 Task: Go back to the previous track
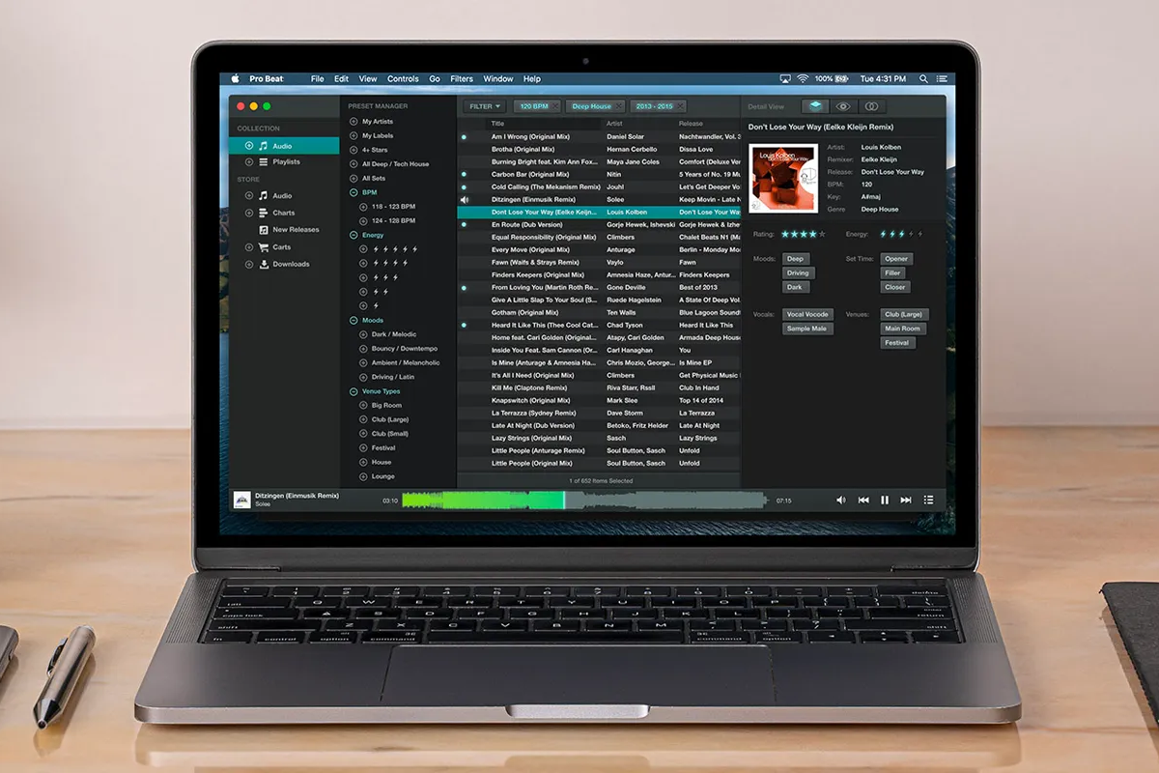[x=863, y=500]
